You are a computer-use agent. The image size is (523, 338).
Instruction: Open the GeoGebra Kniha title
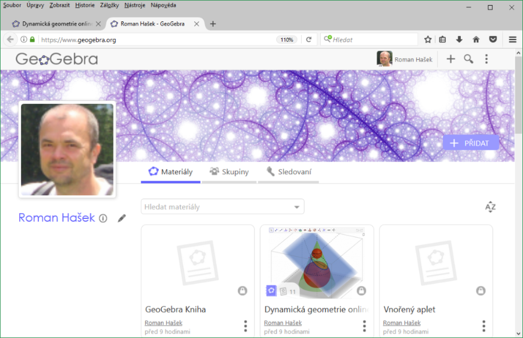point(175,310)
